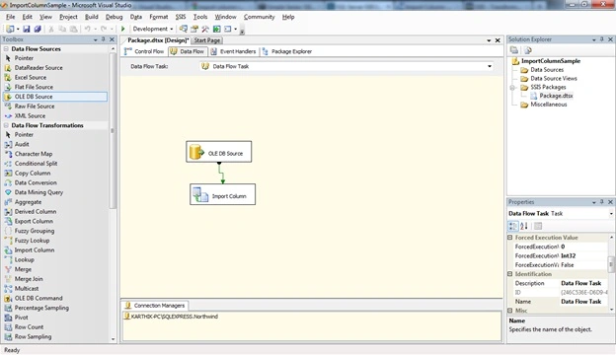Image resolution: width=616 pixels, height=355 pixels.
Task: Start debugging with the green play icon
Action: 122,29
